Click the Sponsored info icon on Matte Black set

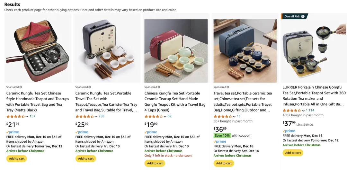click(x=21, y=87)
